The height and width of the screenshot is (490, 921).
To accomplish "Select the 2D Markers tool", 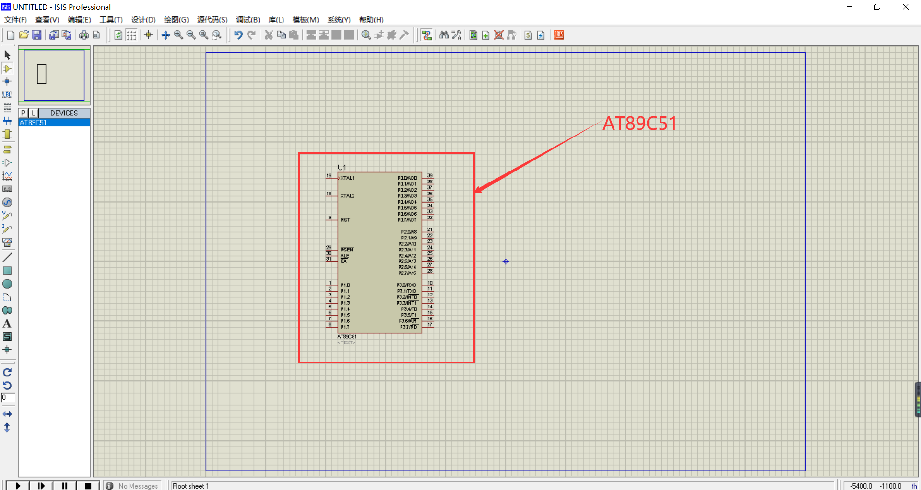I will [7, 350].
